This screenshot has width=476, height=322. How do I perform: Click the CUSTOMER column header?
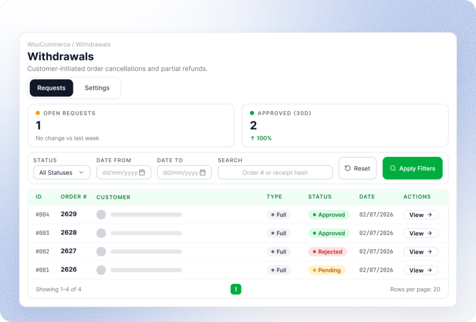[113, 197]
